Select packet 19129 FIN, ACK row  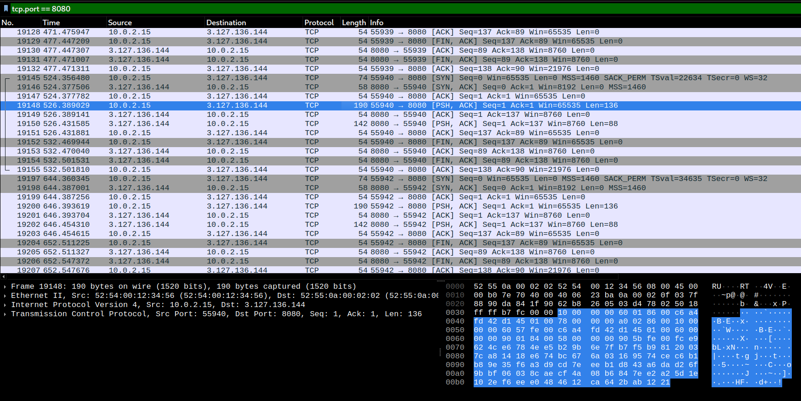(x=400, y=41)
